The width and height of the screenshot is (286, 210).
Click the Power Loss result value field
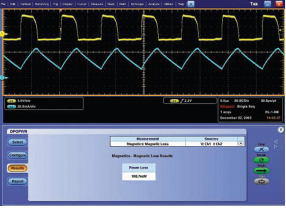[136, 176]
